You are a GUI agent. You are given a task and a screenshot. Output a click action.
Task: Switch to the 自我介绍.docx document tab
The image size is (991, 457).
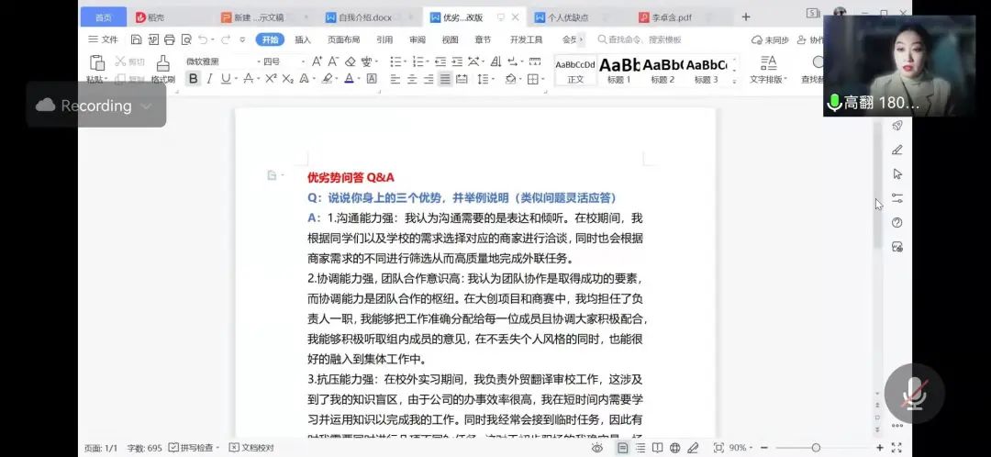coord(365,17)
